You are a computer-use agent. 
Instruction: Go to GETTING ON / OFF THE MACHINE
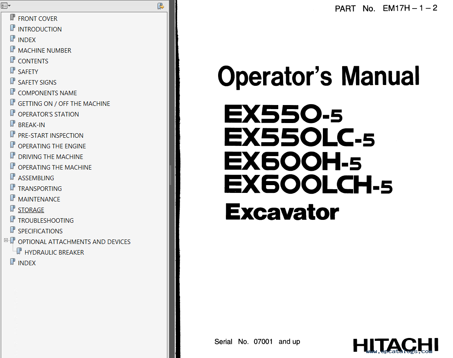[x=64, y=104]
